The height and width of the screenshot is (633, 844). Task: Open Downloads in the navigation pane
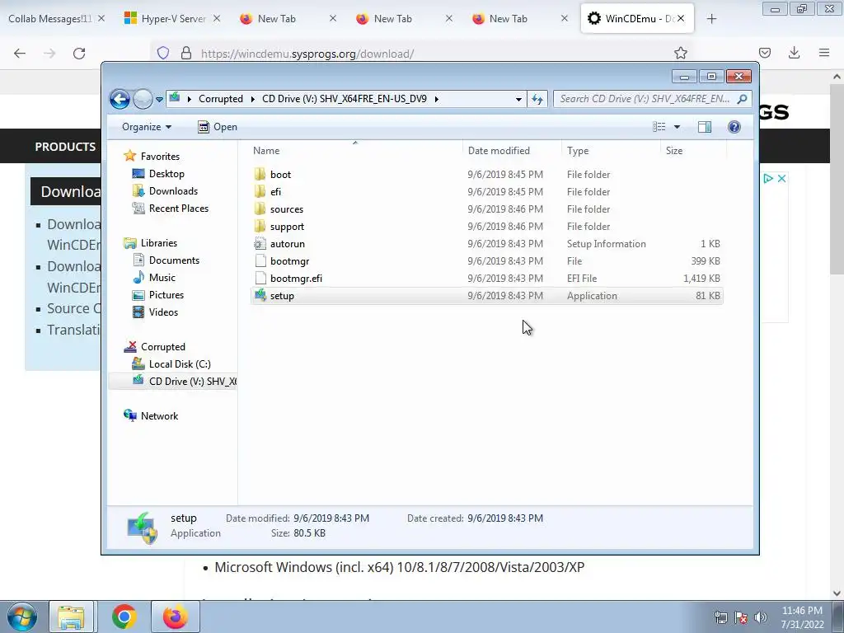tap(173, 191)
